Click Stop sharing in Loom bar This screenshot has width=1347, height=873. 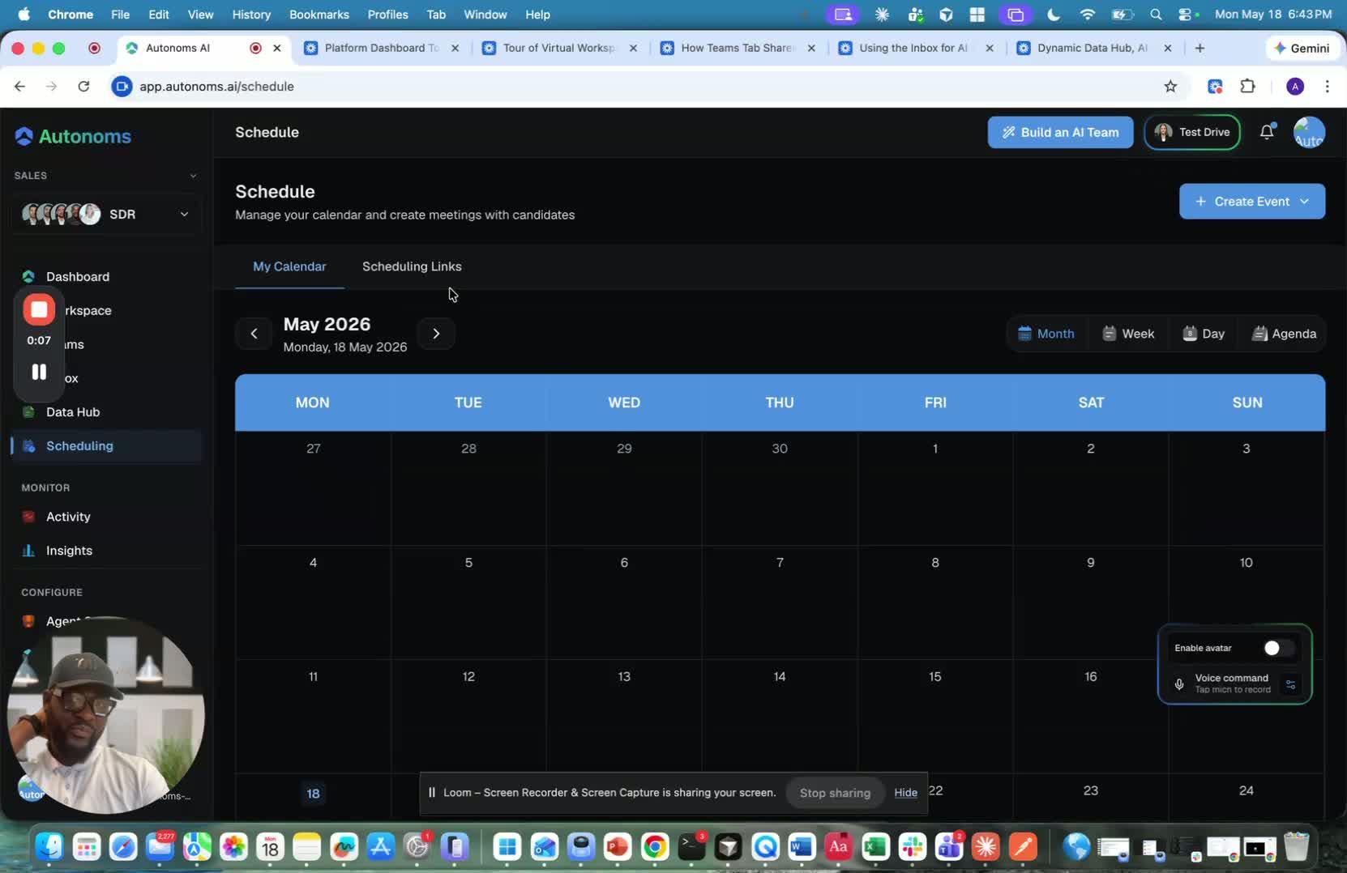pos(835,793)
